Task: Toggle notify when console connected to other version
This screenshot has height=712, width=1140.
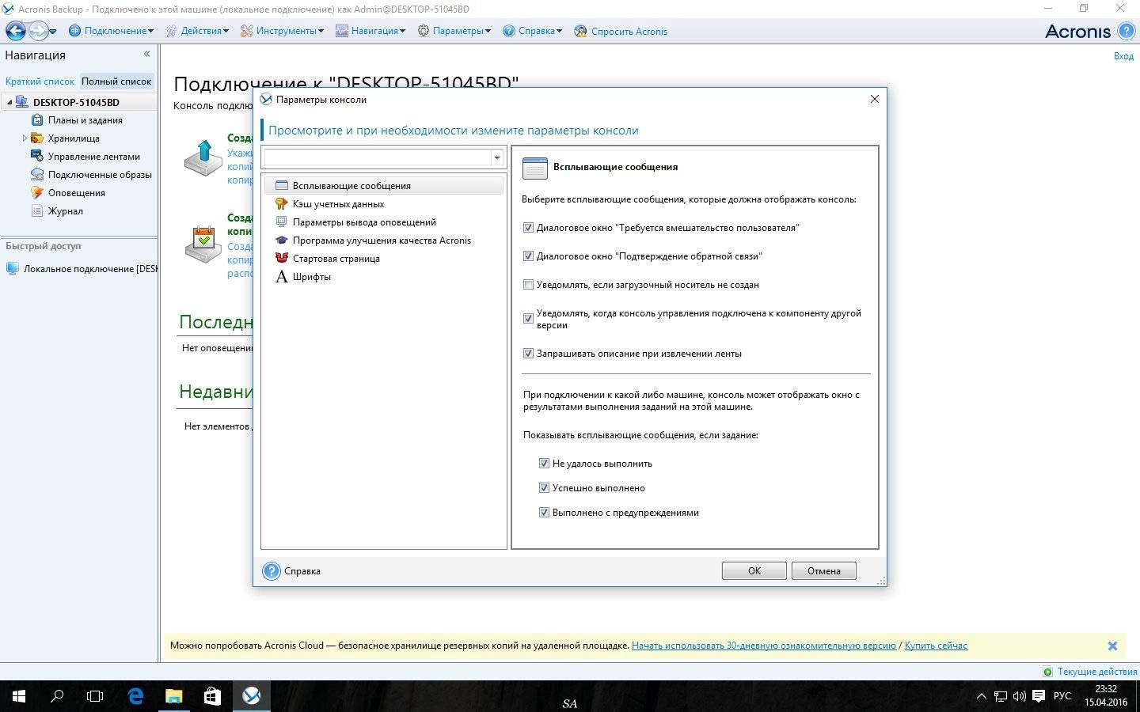Action: 528,319
